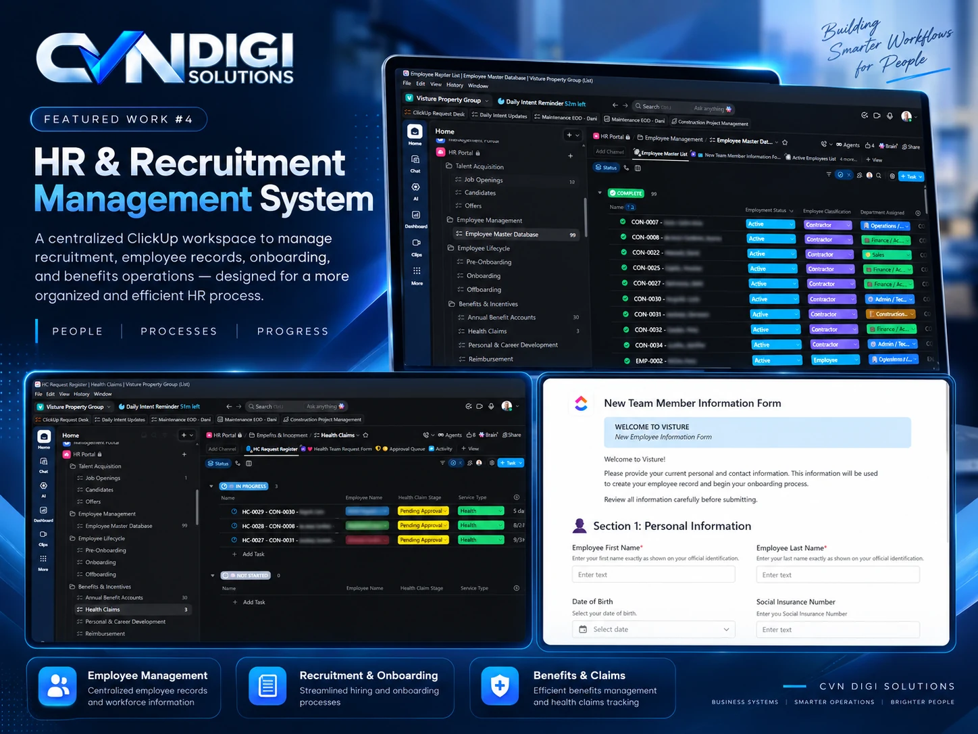The height and width of the screenshot is (734, 978).
Task: Collapse the COMPLETE group in Employee Master List
Action: (x=600, y=193)
